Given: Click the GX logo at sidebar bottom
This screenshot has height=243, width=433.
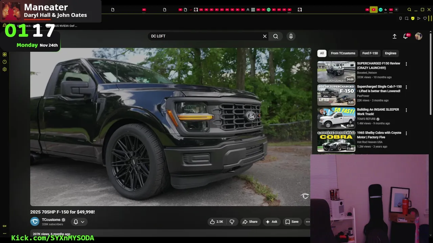Looking at the screenshot, I should click(5, 226).
